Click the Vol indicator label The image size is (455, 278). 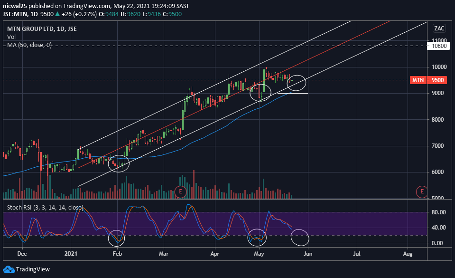click(11, 37)
